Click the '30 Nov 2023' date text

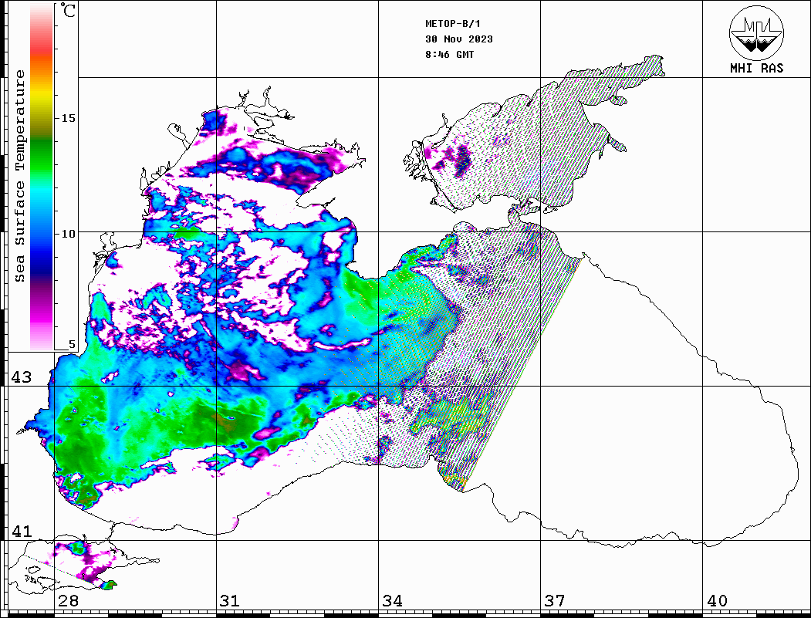[x=459, y=39]
